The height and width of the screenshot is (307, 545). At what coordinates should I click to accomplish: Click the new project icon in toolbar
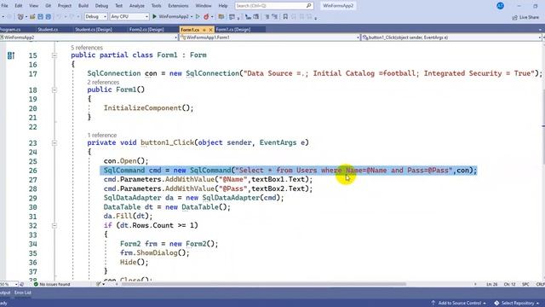20,16
